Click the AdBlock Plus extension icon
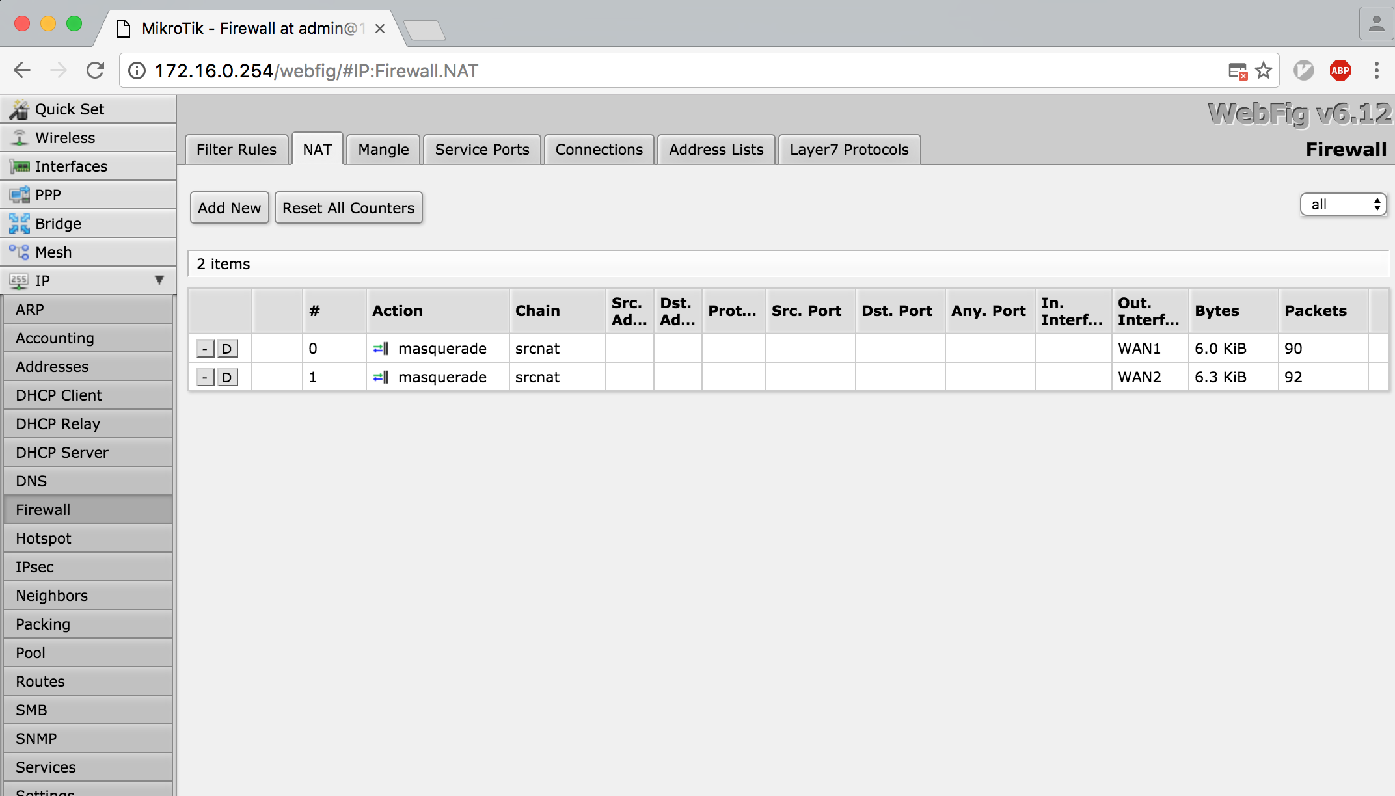The height and width of the screenshot is (796, 1395). (1340, 70)
